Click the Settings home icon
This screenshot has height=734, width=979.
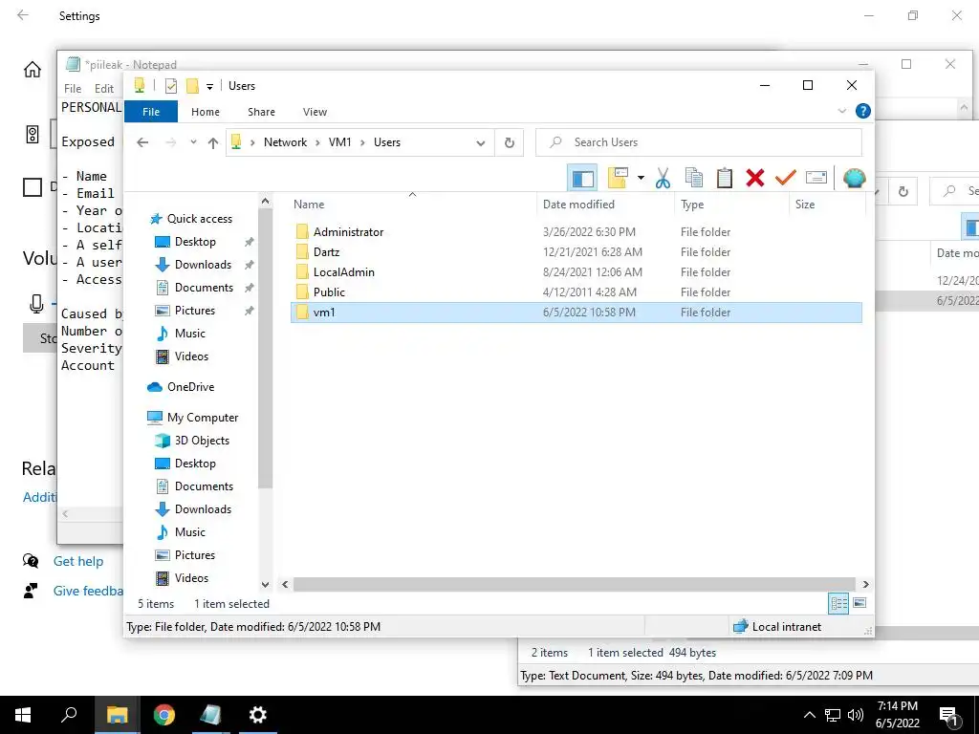[x=33, y=69]
